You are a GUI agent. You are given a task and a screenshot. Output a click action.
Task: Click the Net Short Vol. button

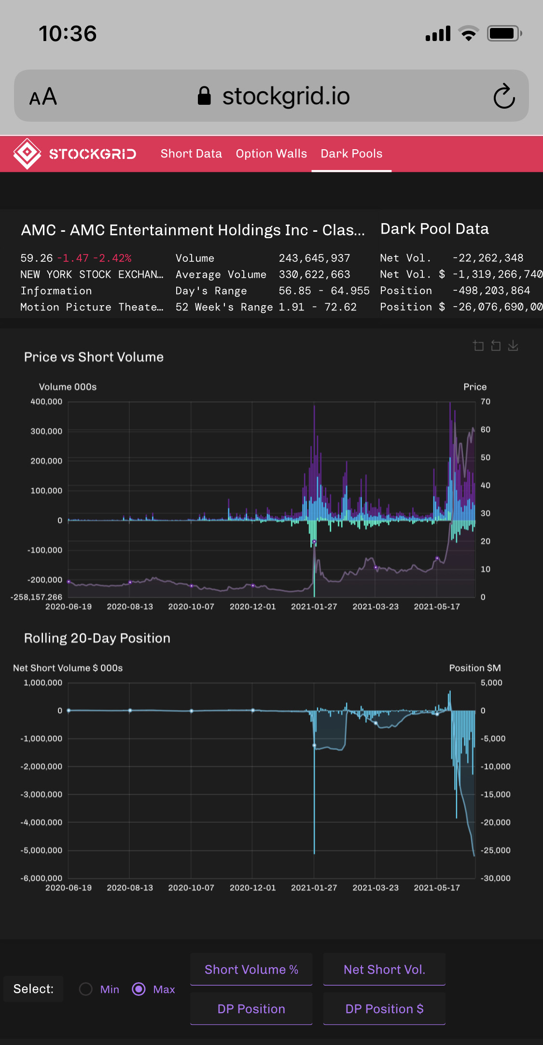coord(384,969)
